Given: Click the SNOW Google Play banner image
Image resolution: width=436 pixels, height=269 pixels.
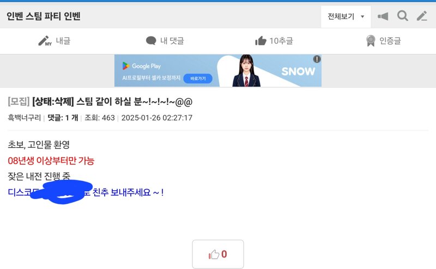Looking at the screenshot, I should 218,71.
